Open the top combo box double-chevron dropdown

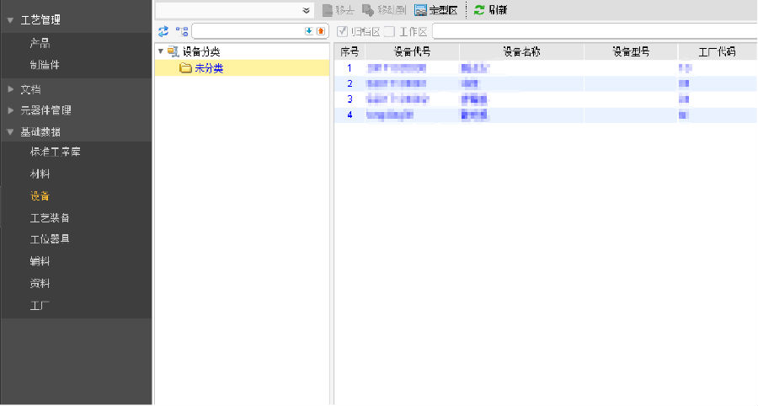(306, 11)
